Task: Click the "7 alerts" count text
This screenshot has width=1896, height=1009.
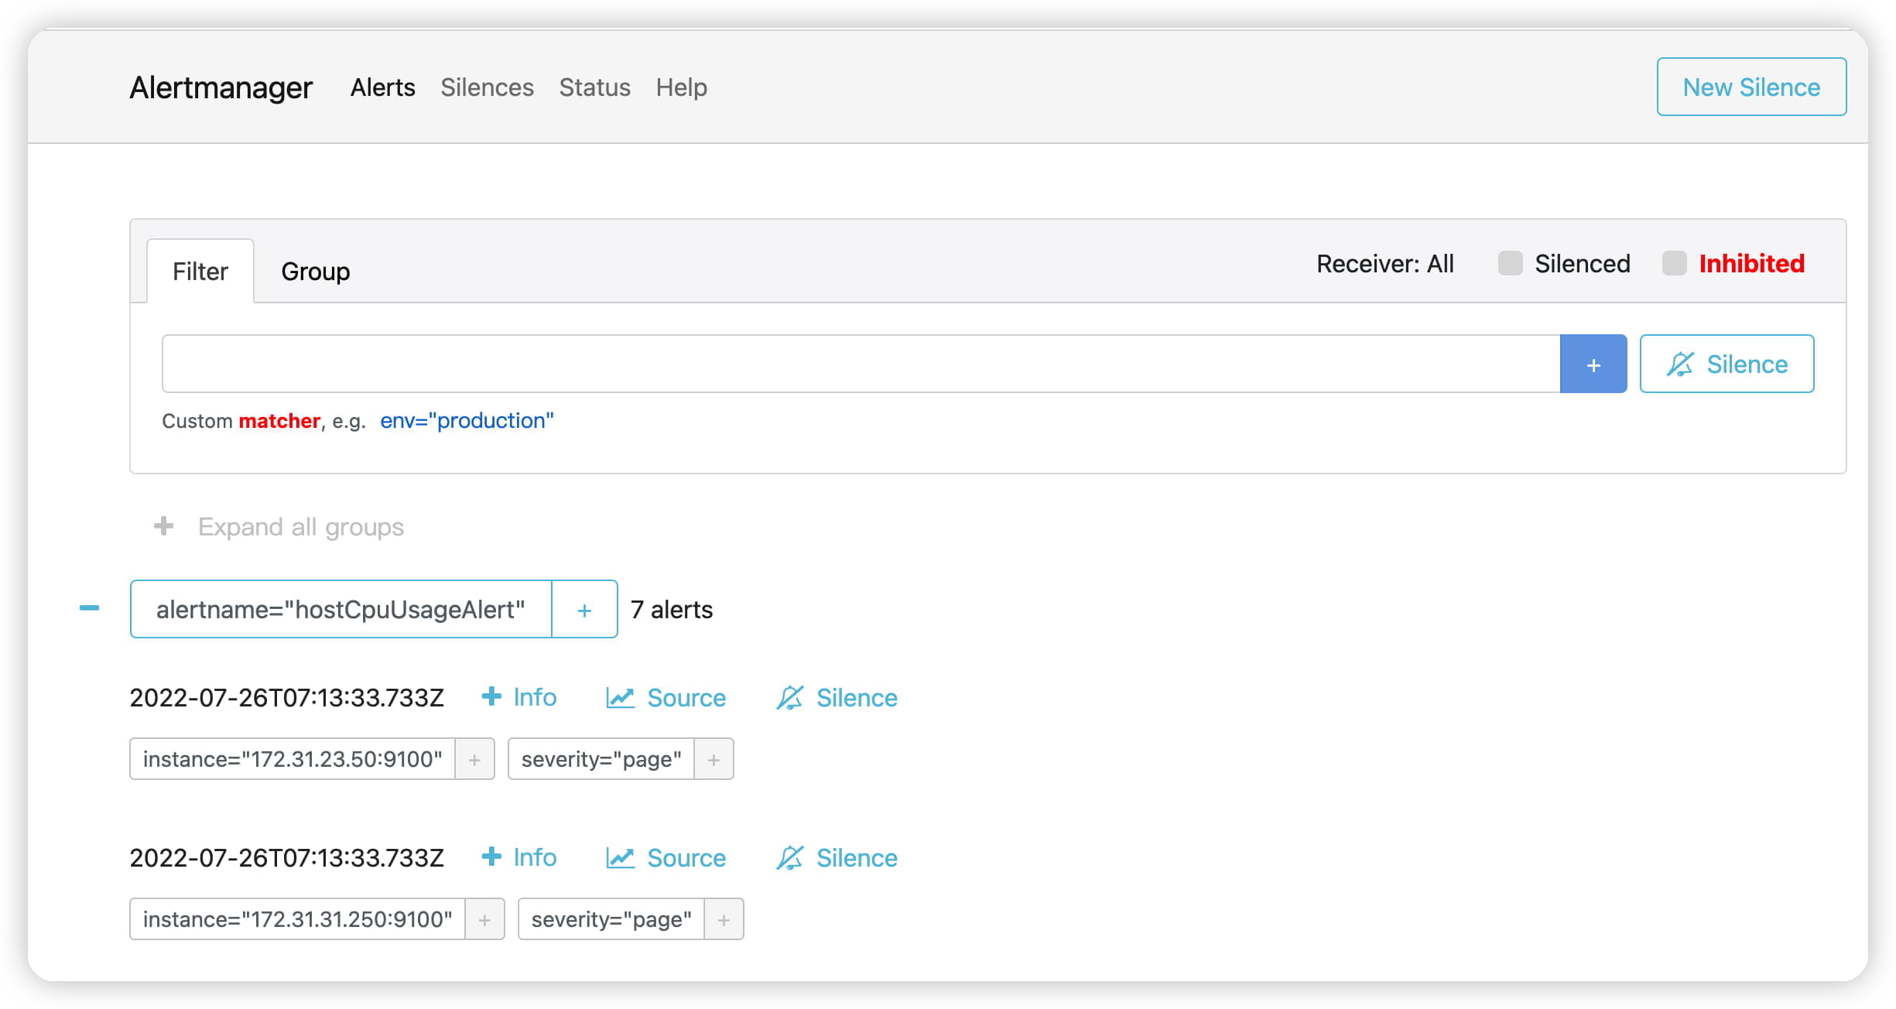Action: [x=672, y=610]
